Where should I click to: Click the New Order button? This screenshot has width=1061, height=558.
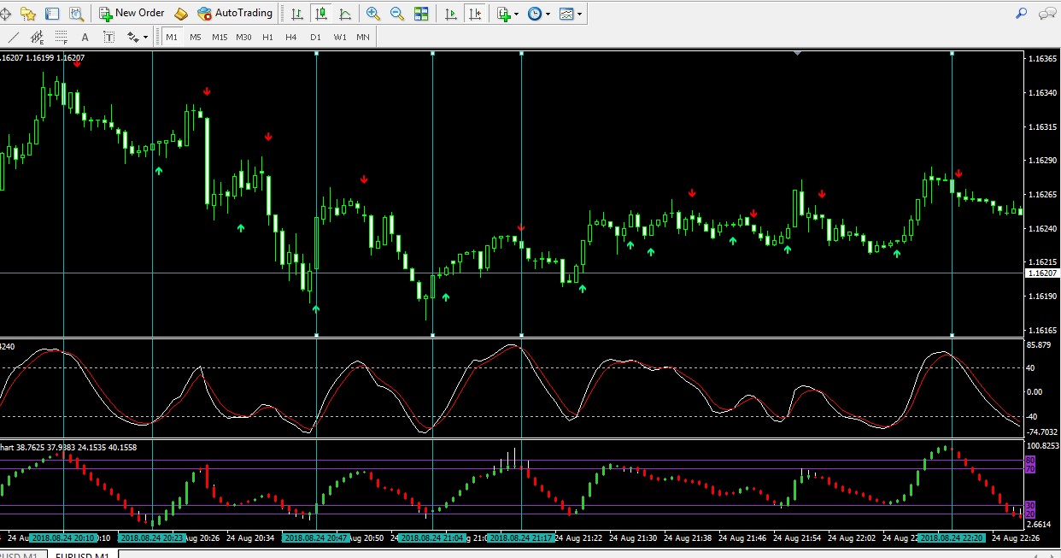[x=132, y=14]
